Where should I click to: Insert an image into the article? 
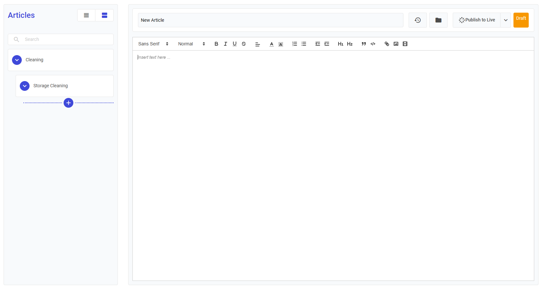tap(396, 44)
